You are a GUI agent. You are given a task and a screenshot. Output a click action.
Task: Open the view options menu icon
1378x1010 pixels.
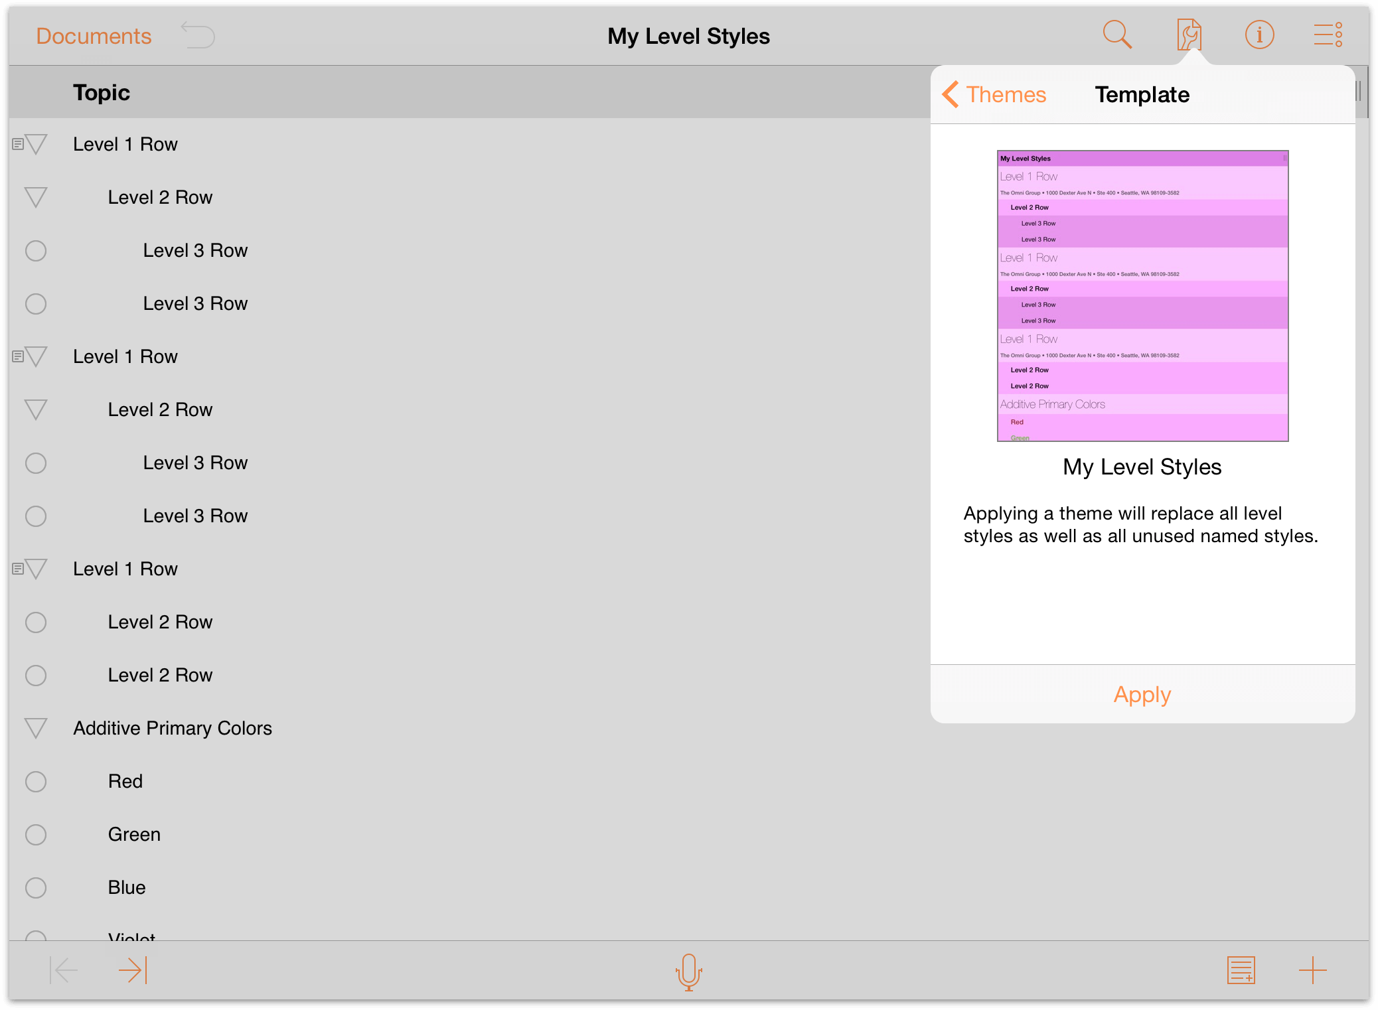(1328, 35)
